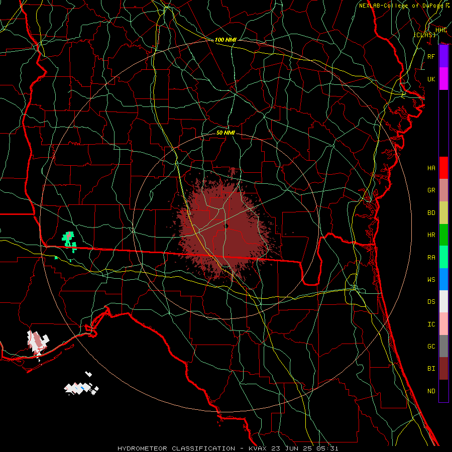
Task: Click the 'KVAX' radar site identifier
Action: click(x=258, y=448)
